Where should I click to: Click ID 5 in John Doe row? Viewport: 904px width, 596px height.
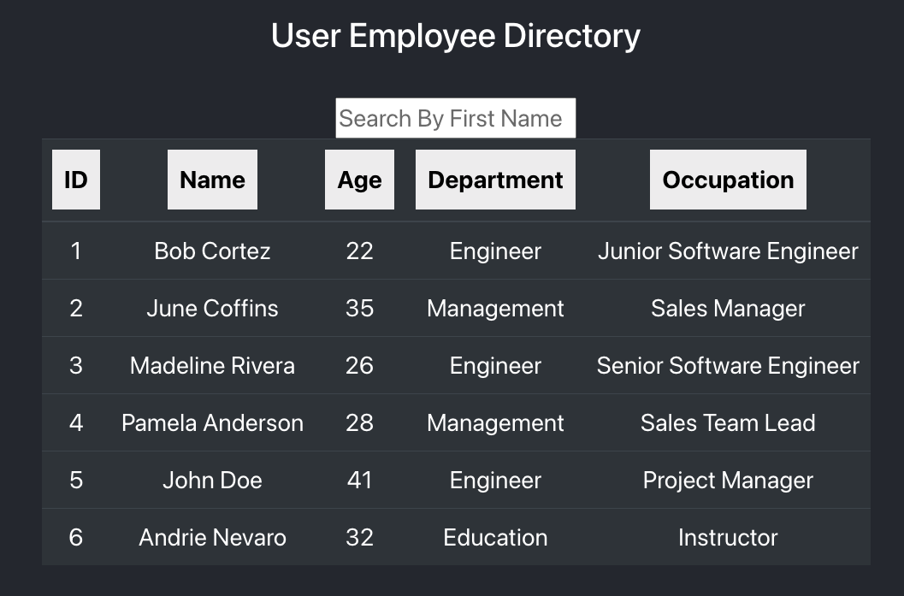coord(76,481)
